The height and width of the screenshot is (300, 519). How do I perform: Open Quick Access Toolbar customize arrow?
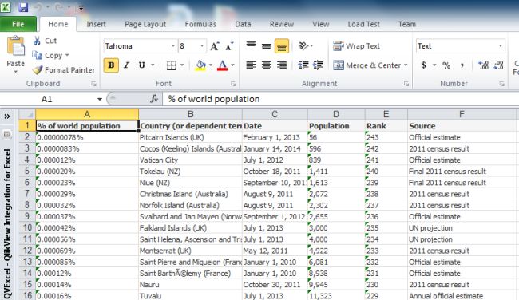point(81,8)
